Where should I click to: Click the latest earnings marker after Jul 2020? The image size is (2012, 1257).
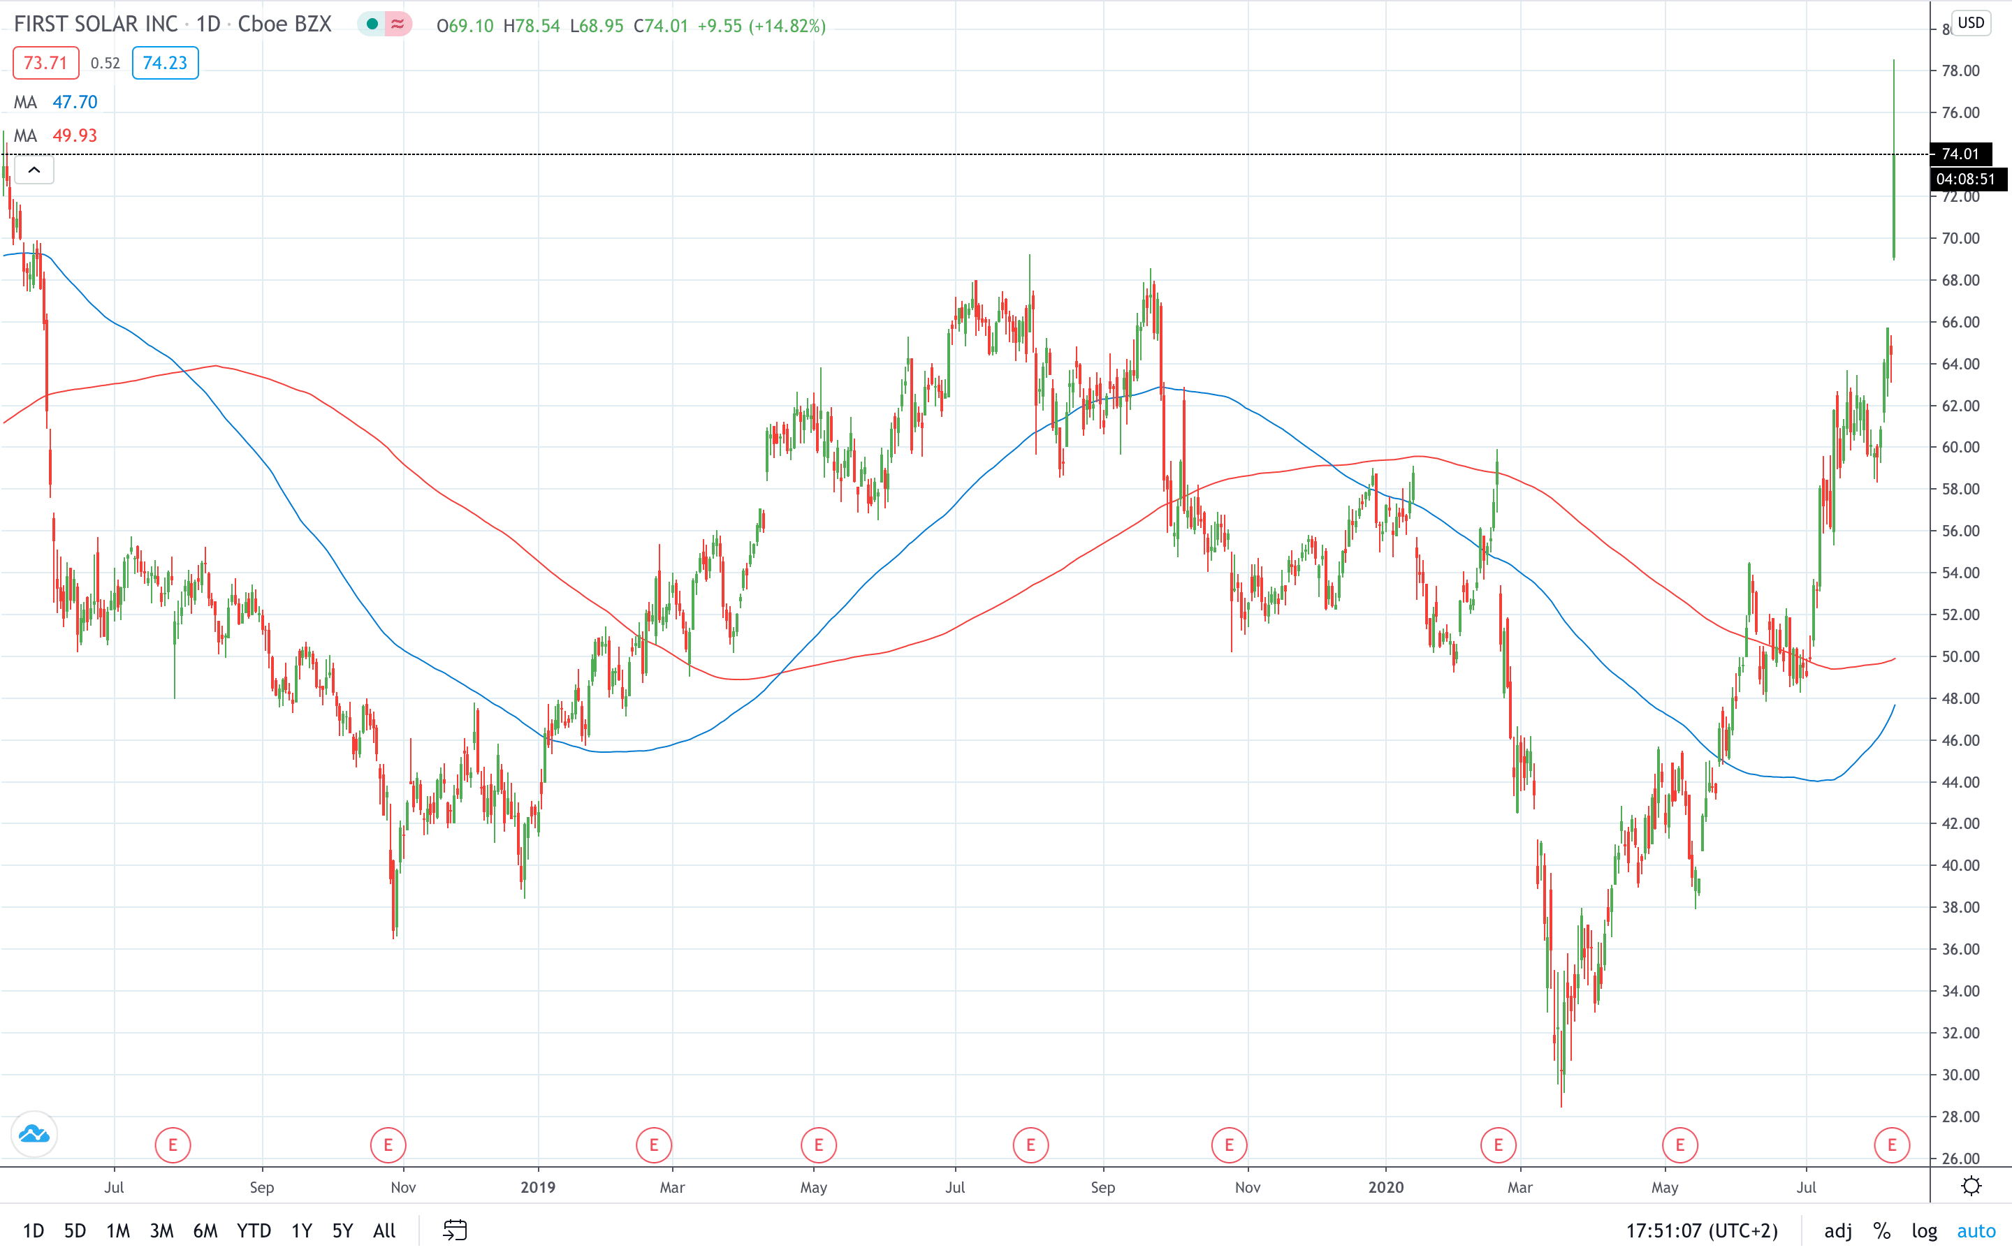(x=1893, y=1145)
